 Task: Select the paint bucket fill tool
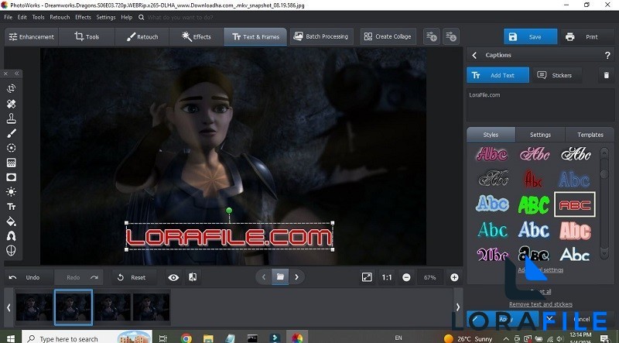click(11, 221)
